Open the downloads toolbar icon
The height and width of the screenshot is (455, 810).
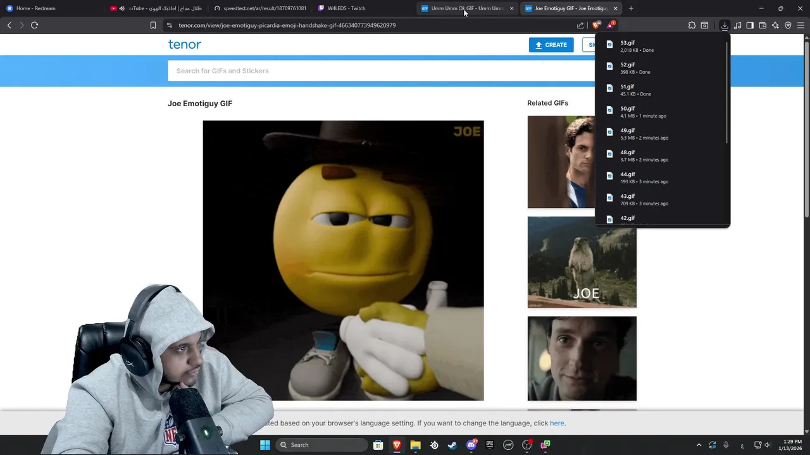(x=725, y=25)
